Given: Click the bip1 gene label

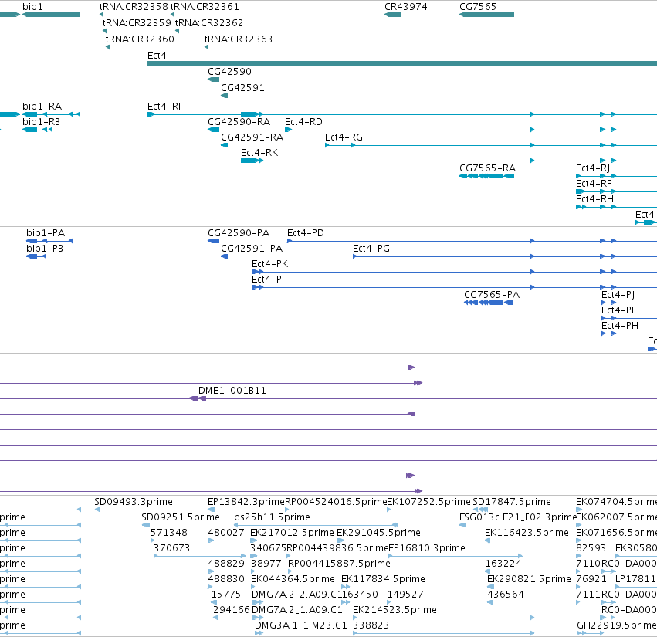Looking at the screenshot, I should (32, 7).
